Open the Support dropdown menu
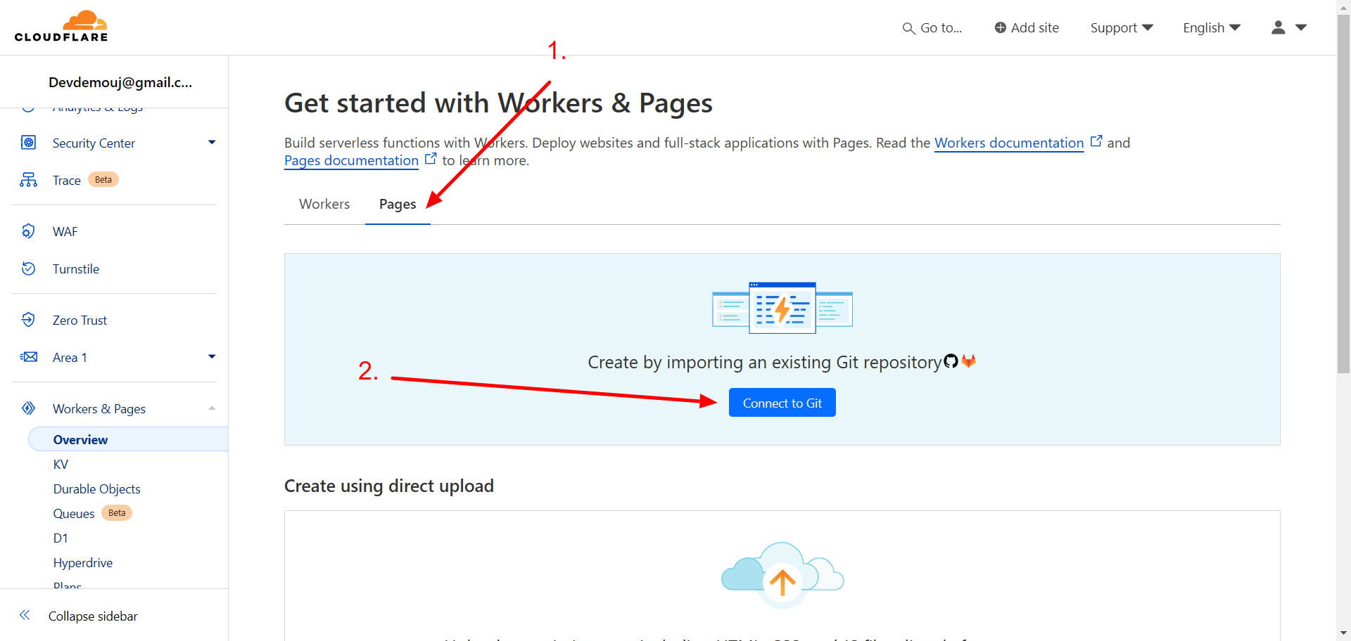 pyautogui.click(x=1121, y=28)
